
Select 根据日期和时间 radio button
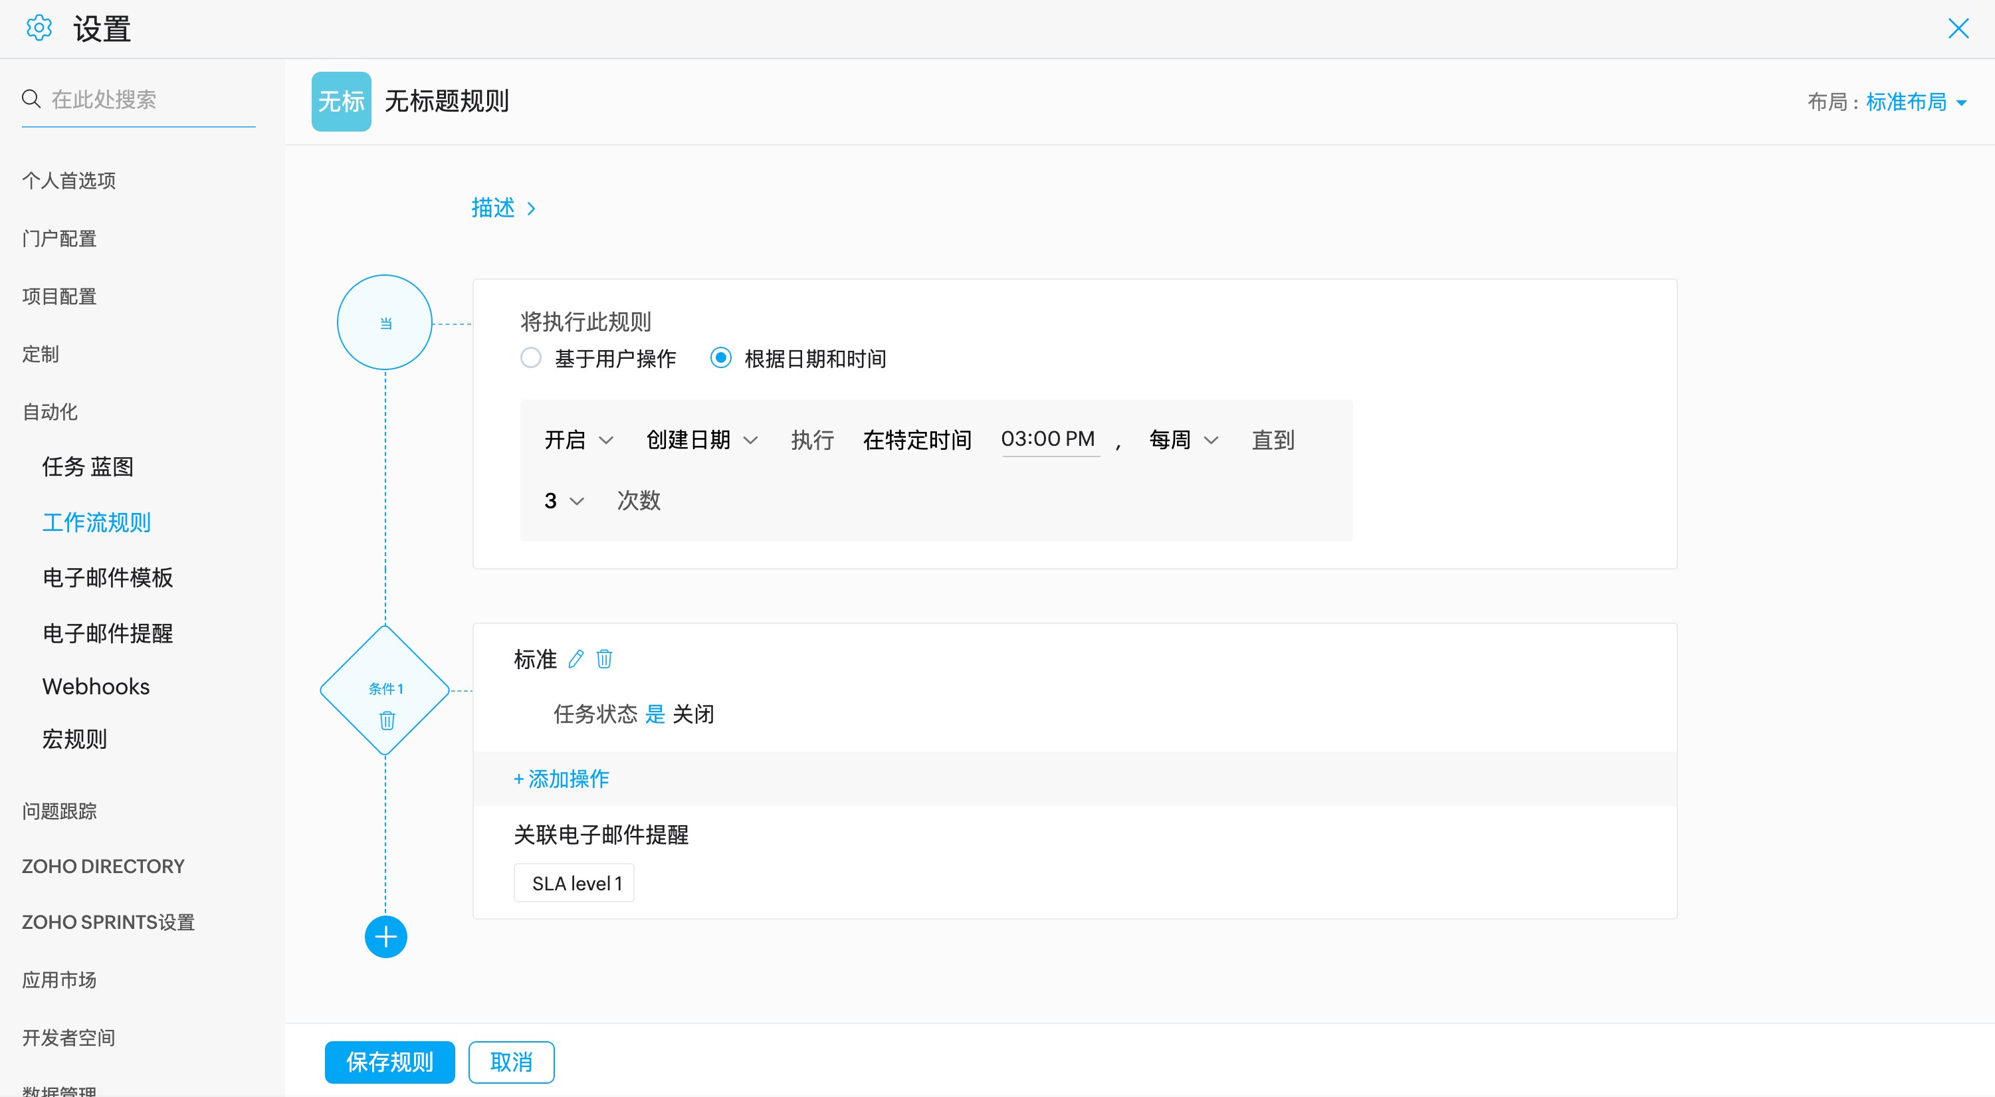pyautogui.click(x=720, y=358)
